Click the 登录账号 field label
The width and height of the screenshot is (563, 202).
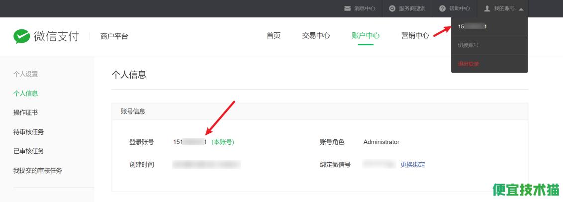pyautogui.click(x=141, y=142)
